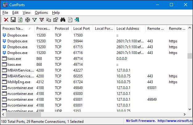This screenshot has height=125, width=193.
Task: Open properties toolbar icon
Action: pyautogui.click(x=55, y=20)
